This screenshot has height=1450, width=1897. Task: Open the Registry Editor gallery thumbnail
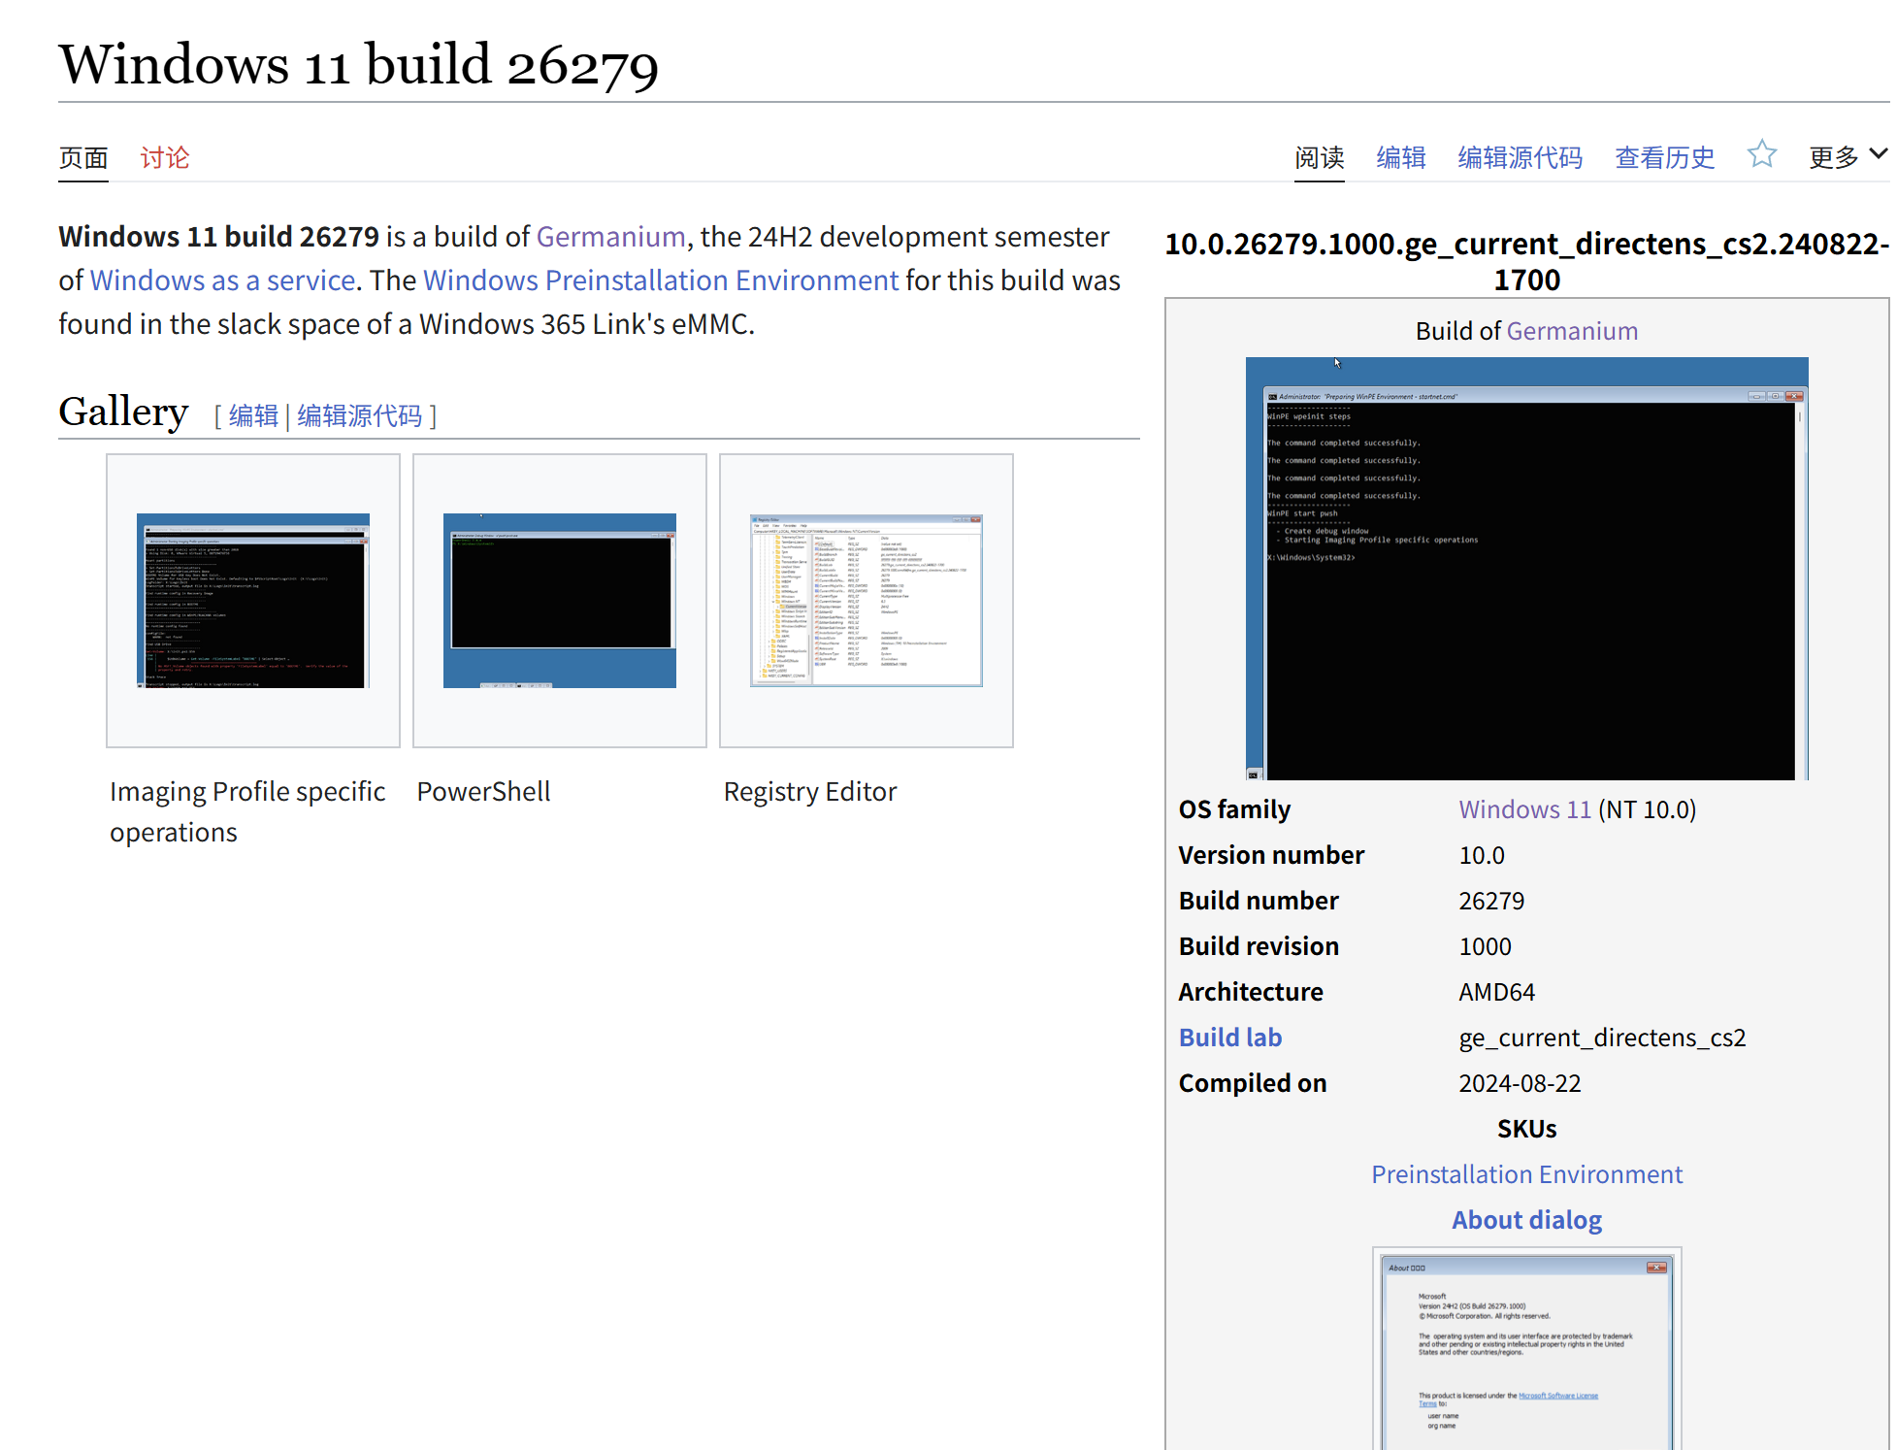point(867,601)
